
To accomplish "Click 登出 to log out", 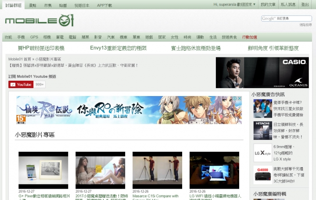I will 305,4.
